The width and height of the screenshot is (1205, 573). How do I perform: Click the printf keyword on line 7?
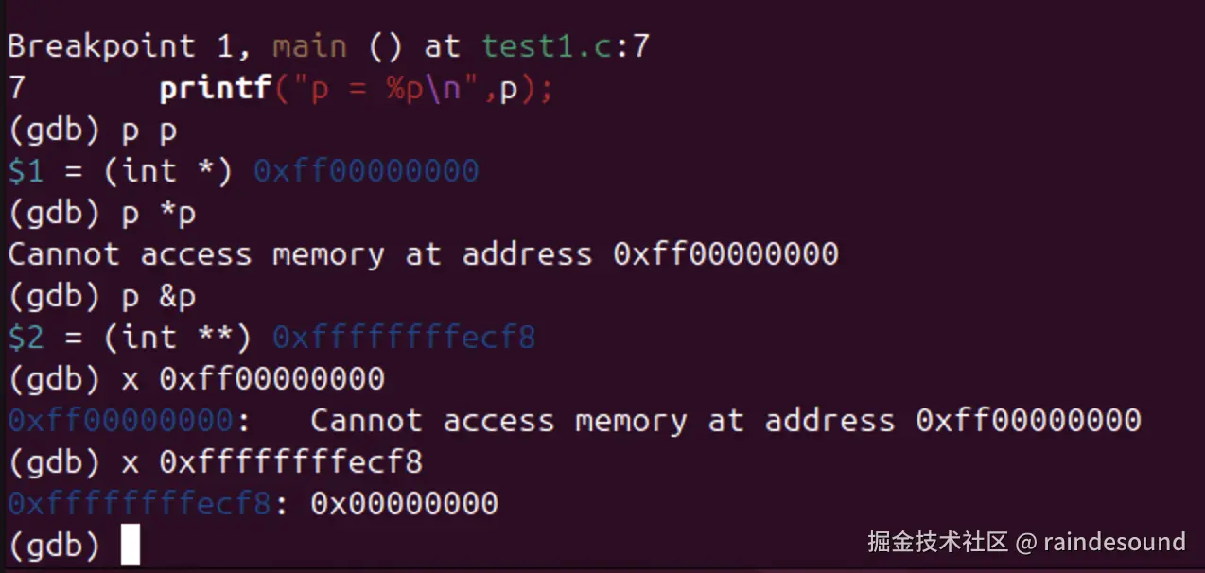pos(215,89)
